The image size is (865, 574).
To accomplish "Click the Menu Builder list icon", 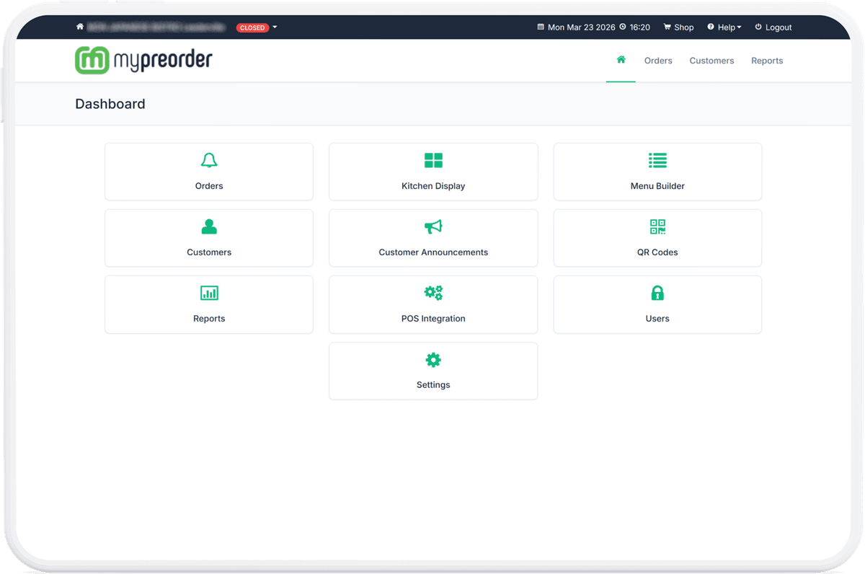I will 657,160.
